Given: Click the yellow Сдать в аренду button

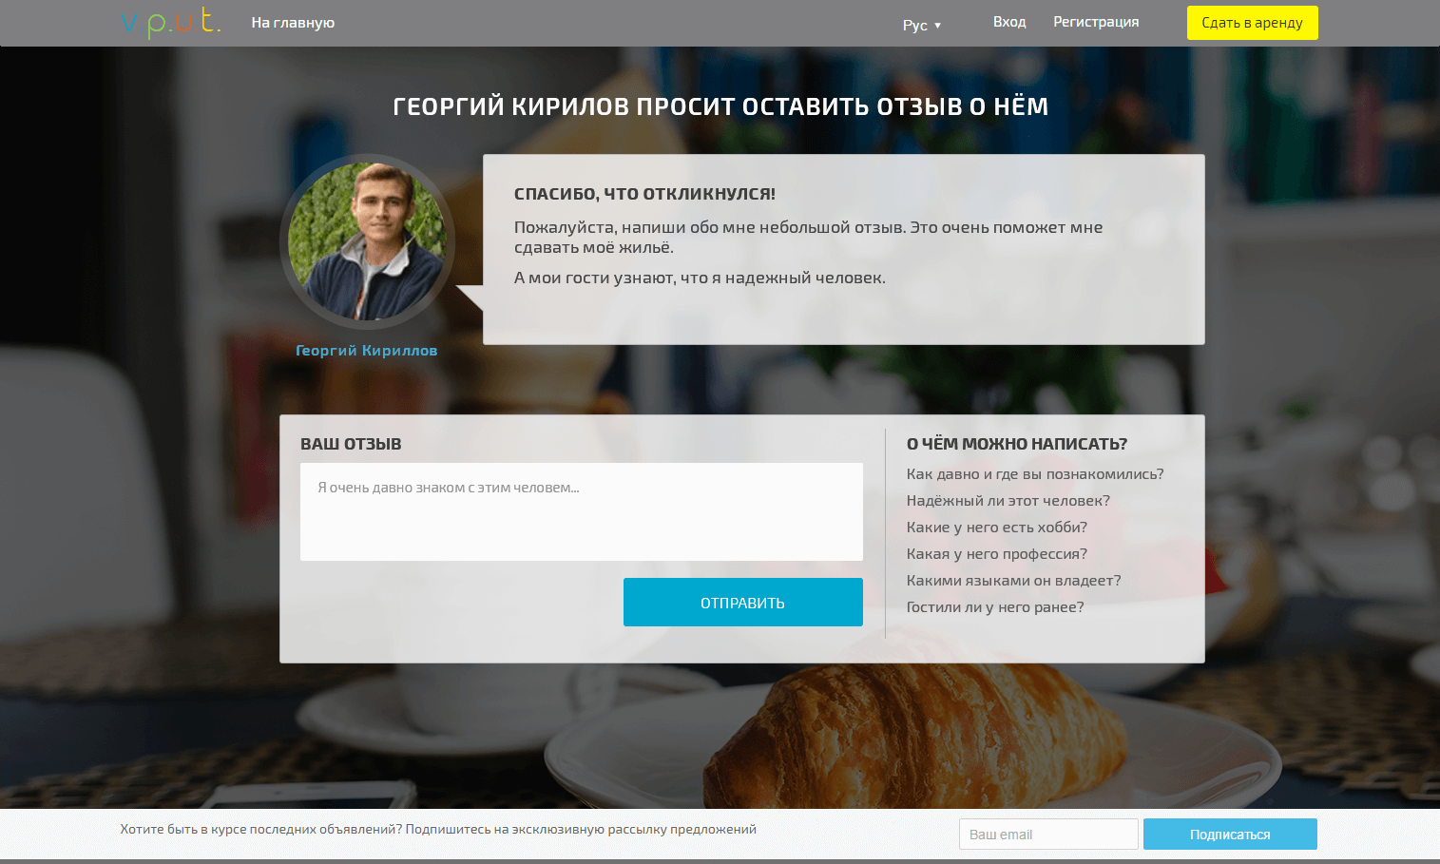Looking at the screenshot, I should point(1253,23).
